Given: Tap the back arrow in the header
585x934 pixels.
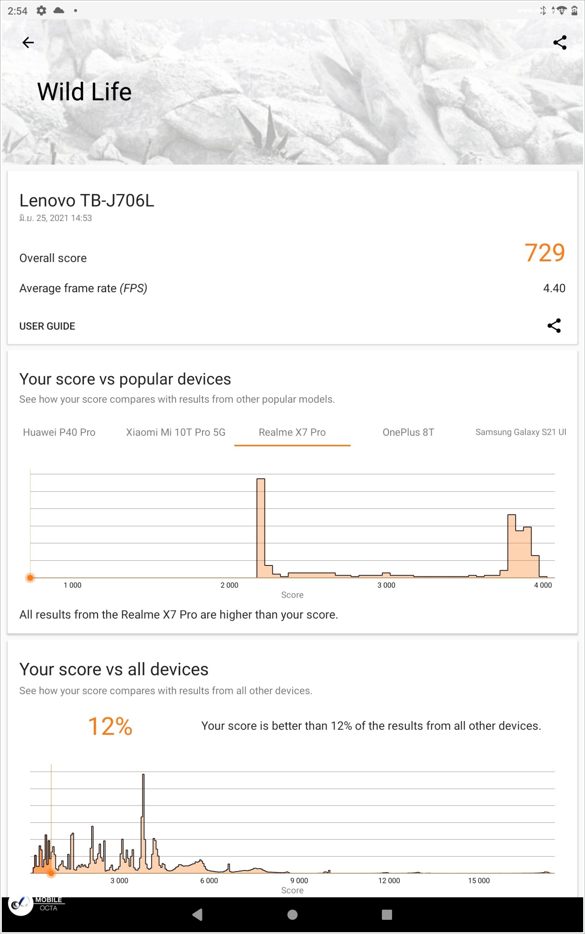Looking at the screenshot, I should click(x=28, y=42).
